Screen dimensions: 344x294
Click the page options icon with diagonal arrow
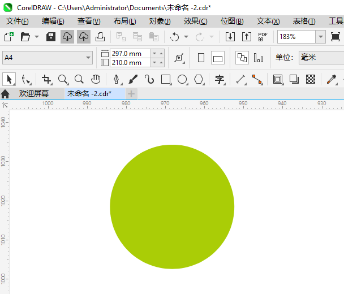coord(179,58)
